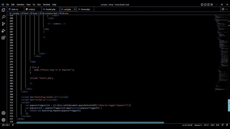Open the Explorer view in activity bar
This screenshot has width=230, height=129.
tap(3, 10)
